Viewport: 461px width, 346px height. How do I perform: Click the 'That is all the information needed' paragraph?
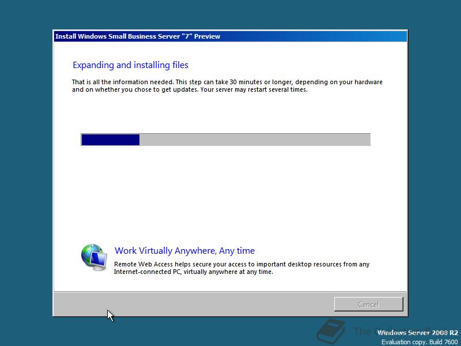pyautogui.click(x=227, y=85)
